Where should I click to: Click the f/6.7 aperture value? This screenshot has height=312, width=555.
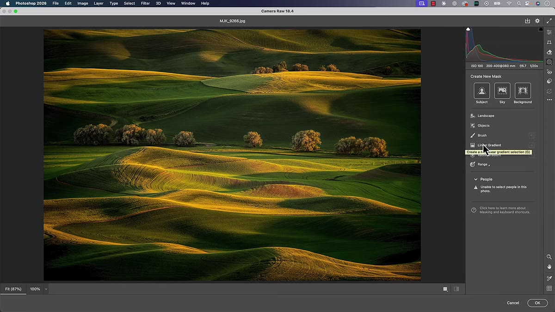[x=523, y=66]
